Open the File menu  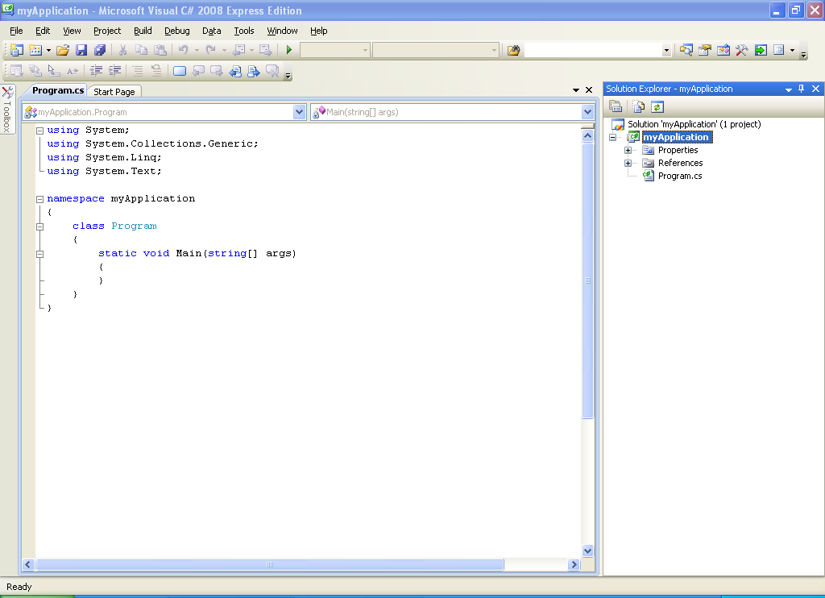click(16, 31)
